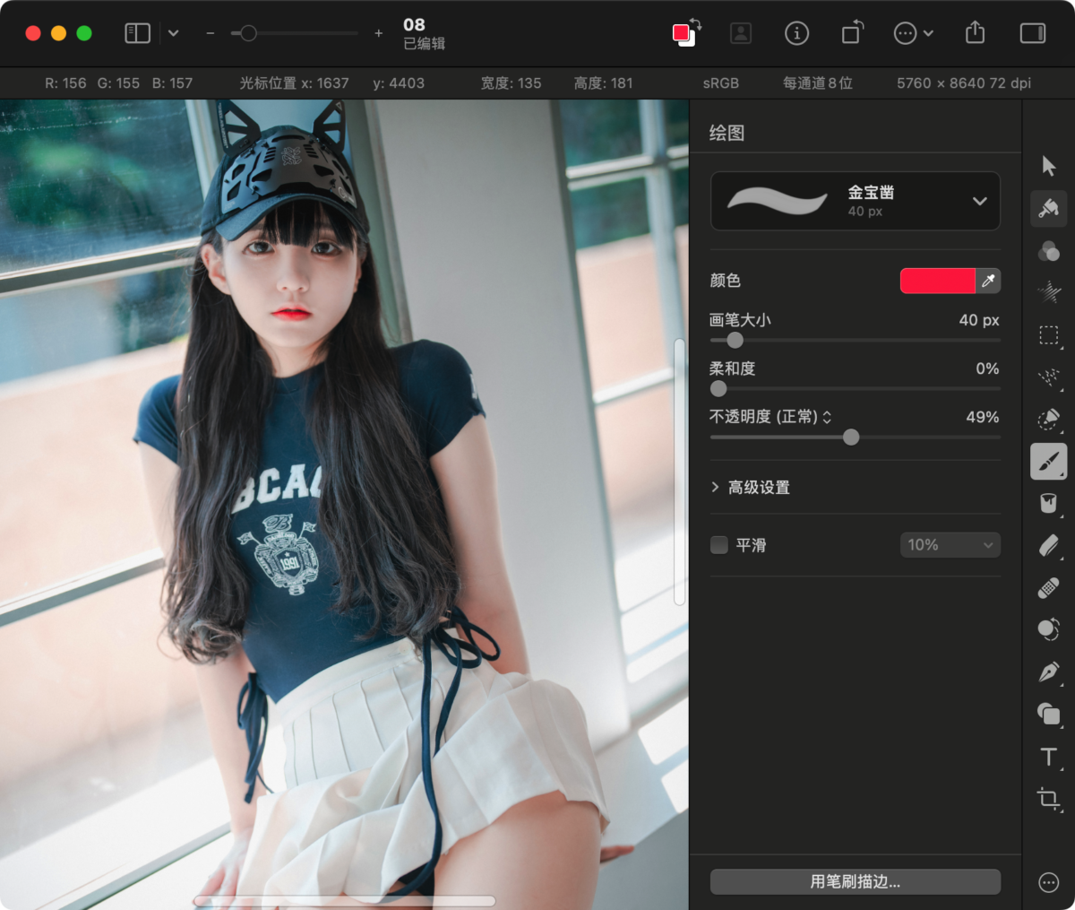The width and height of the screenshot is (1075, 910).
Task: Toggle the layers sidebar button
Action: 137,33
